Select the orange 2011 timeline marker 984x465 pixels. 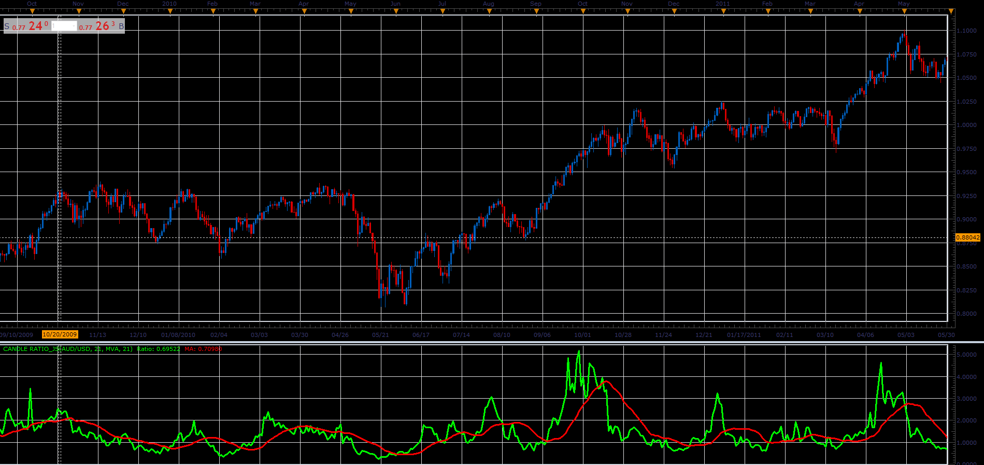[723, 11]
